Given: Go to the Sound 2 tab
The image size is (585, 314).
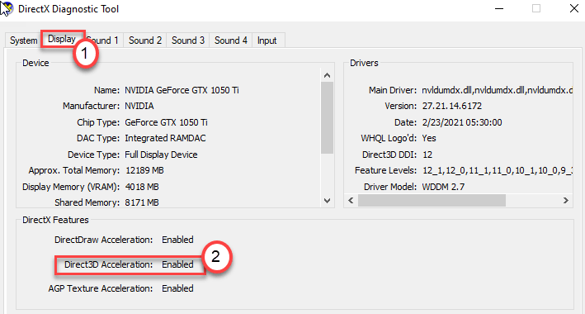Looking at the screenshot, I should (145, 40).
